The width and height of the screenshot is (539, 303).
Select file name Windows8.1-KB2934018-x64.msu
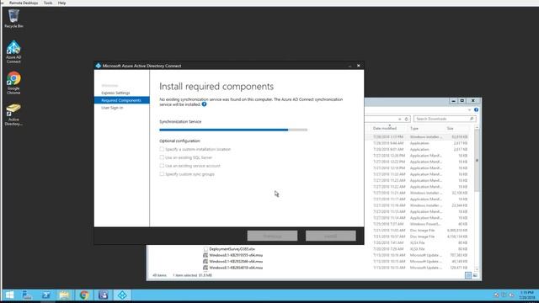click(x=236, y=268)
